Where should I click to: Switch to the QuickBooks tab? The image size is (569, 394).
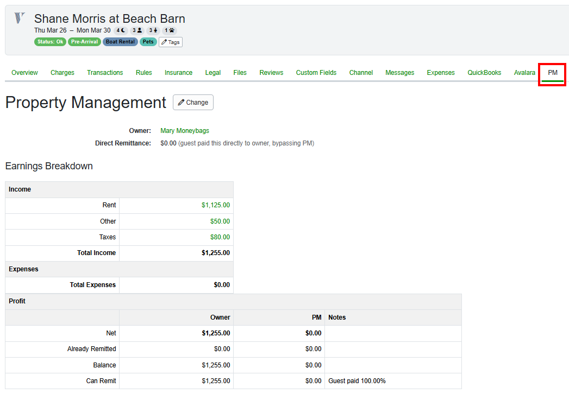pos(484,72)
